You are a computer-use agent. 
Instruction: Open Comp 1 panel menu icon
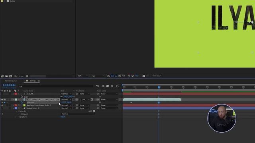coord(39,81)
